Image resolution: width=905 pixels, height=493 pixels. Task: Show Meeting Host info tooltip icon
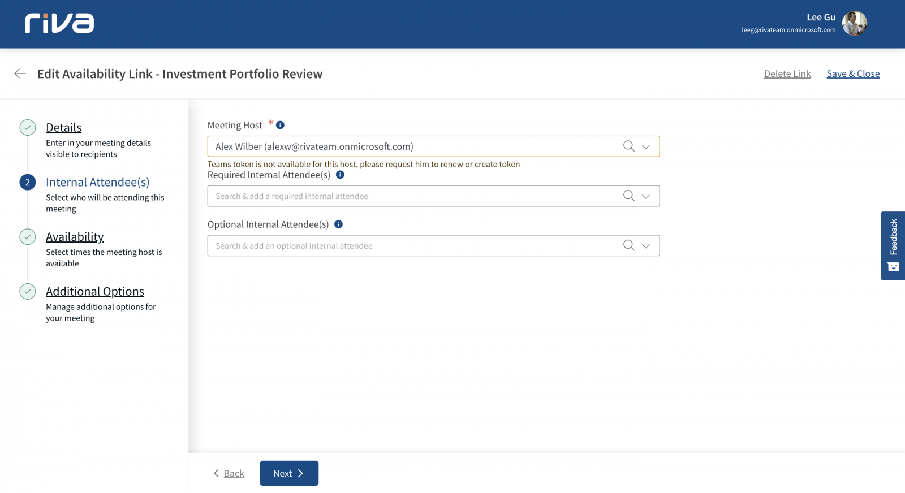pyautogui.click(x=280, y=125)
